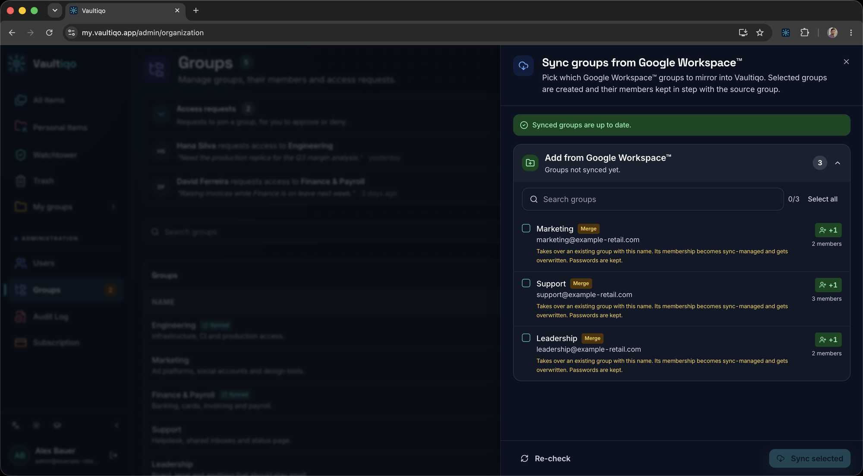863x476 pixels.
Task: Click the Sync selected button
Action: [809, 458]
